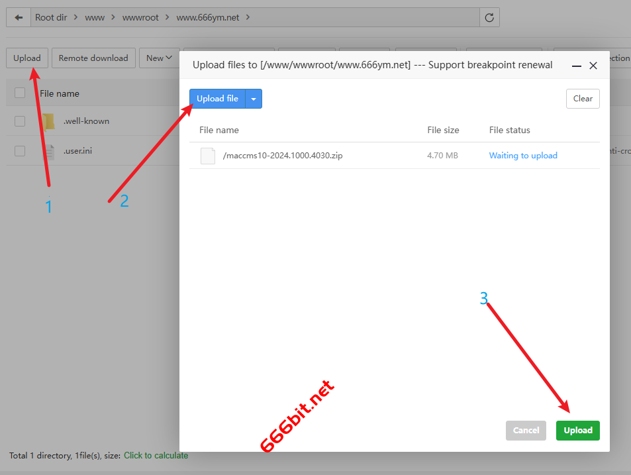Check the .well-known folder checkbox

[x=20, y=121]
